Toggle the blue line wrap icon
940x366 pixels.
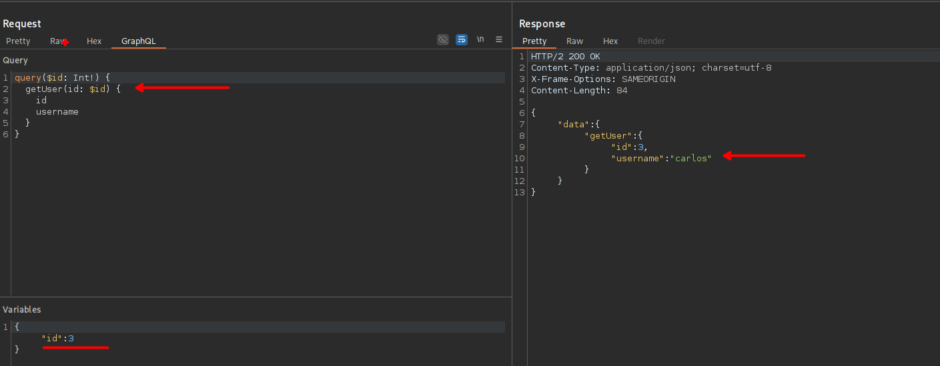(x=461, y=40)
